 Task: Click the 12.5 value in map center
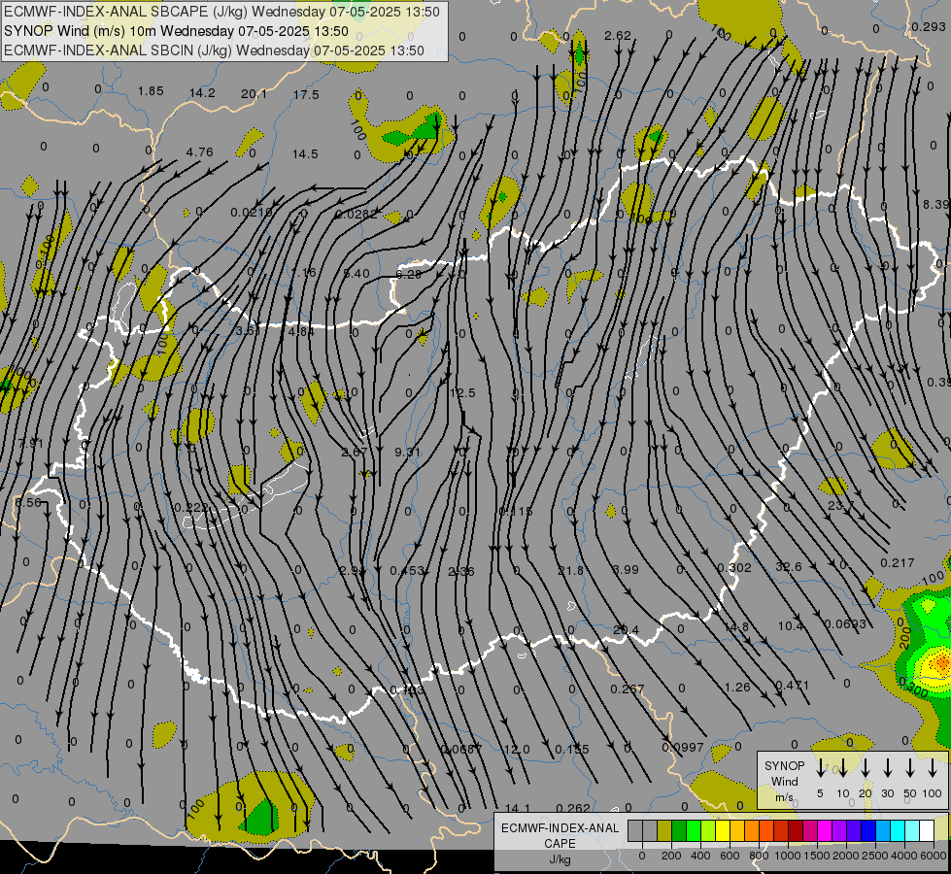462,393
